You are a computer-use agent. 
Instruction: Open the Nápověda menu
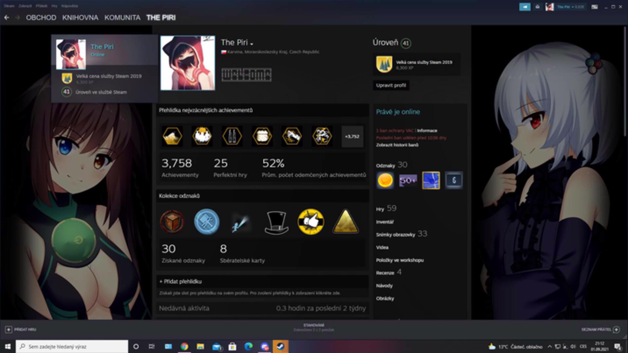(69, 6)
